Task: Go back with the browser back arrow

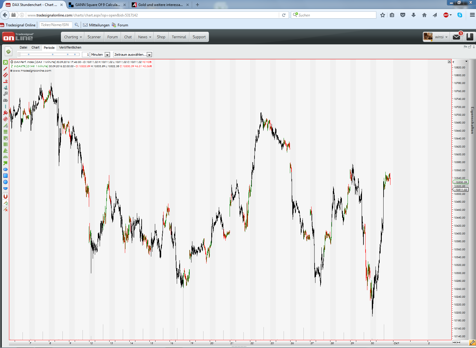Action: (5, 15)
